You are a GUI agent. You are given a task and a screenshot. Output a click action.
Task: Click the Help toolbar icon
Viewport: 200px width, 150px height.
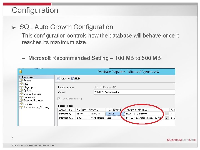pyautogui.click(x=73, y=79)
